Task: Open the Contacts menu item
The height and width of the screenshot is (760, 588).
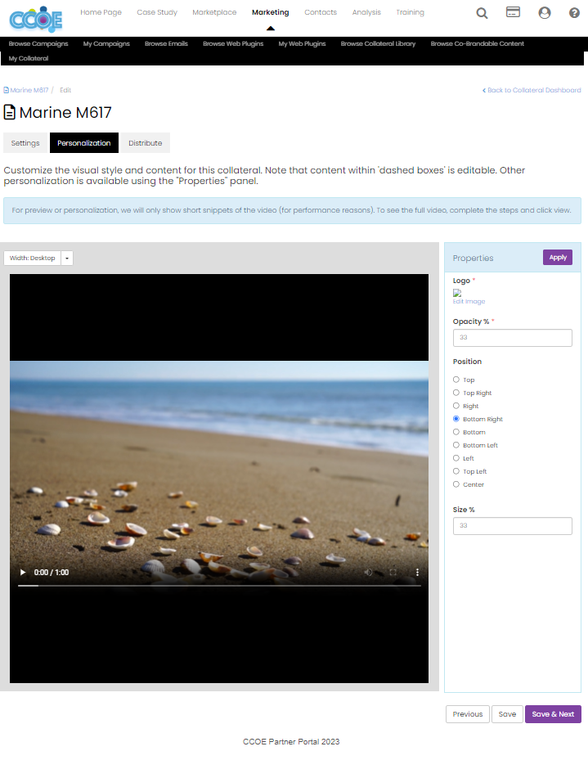Action: click(x=321, y=12)
